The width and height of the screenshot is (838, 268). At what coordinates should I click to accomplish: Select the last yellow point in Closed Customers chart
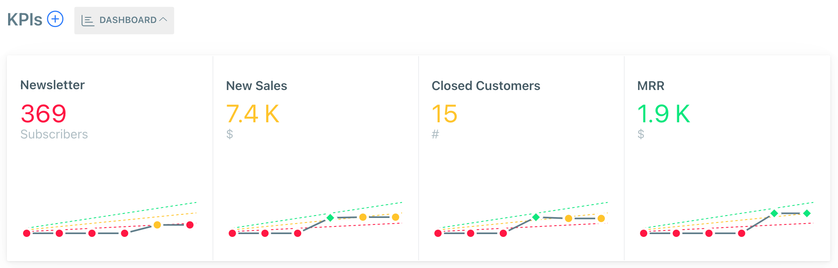point(601,218)
